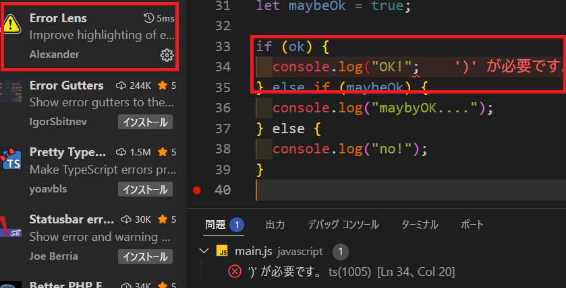
Task: Click the Error Lens activation time clock icon
Action: (x=148, y=18)
